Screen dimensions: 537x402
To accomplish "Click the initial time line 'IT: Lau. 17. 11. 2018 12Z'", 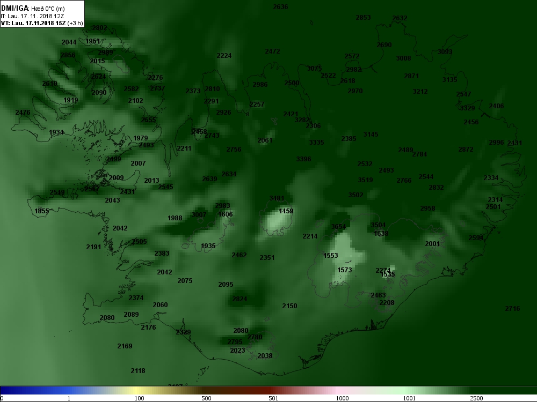I will click(x=32, y=16).
